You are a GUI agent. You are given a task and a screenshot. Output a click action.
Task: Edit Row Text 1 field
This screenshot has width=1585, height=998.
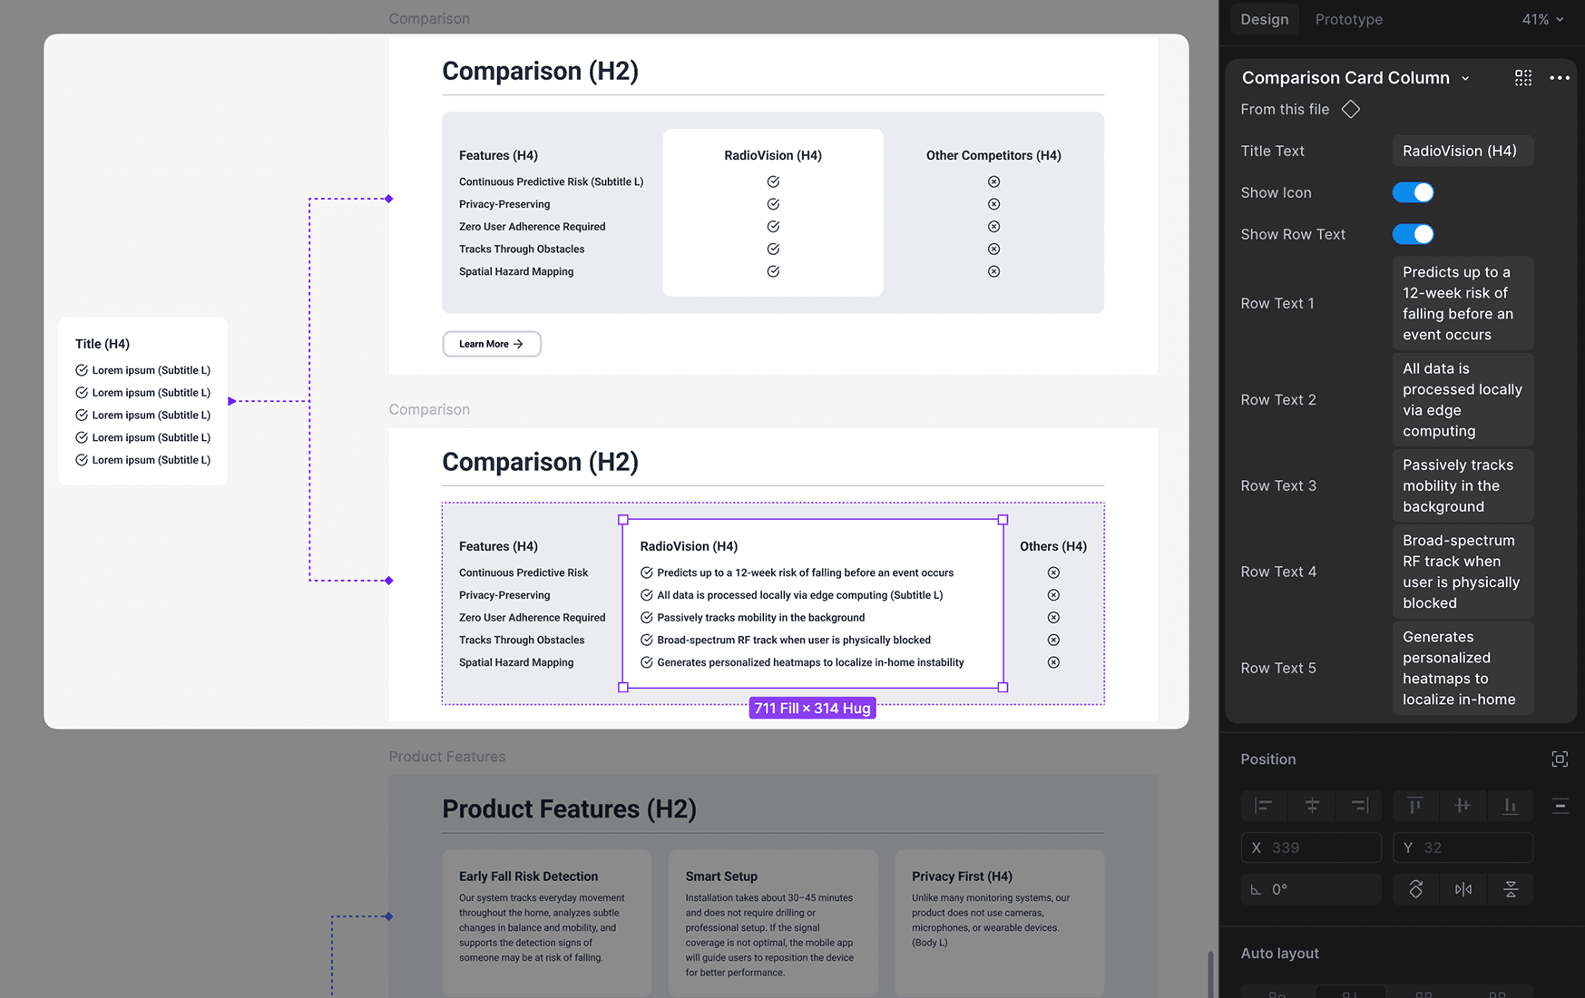1463,303
